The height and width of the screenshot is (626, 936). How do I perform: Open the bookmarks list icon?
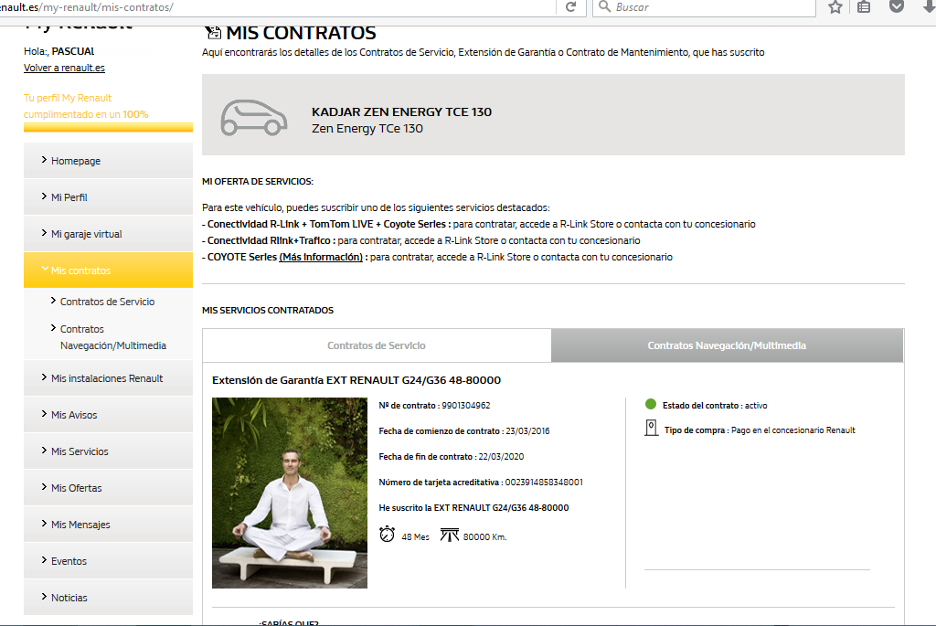[x=864, y=7]
